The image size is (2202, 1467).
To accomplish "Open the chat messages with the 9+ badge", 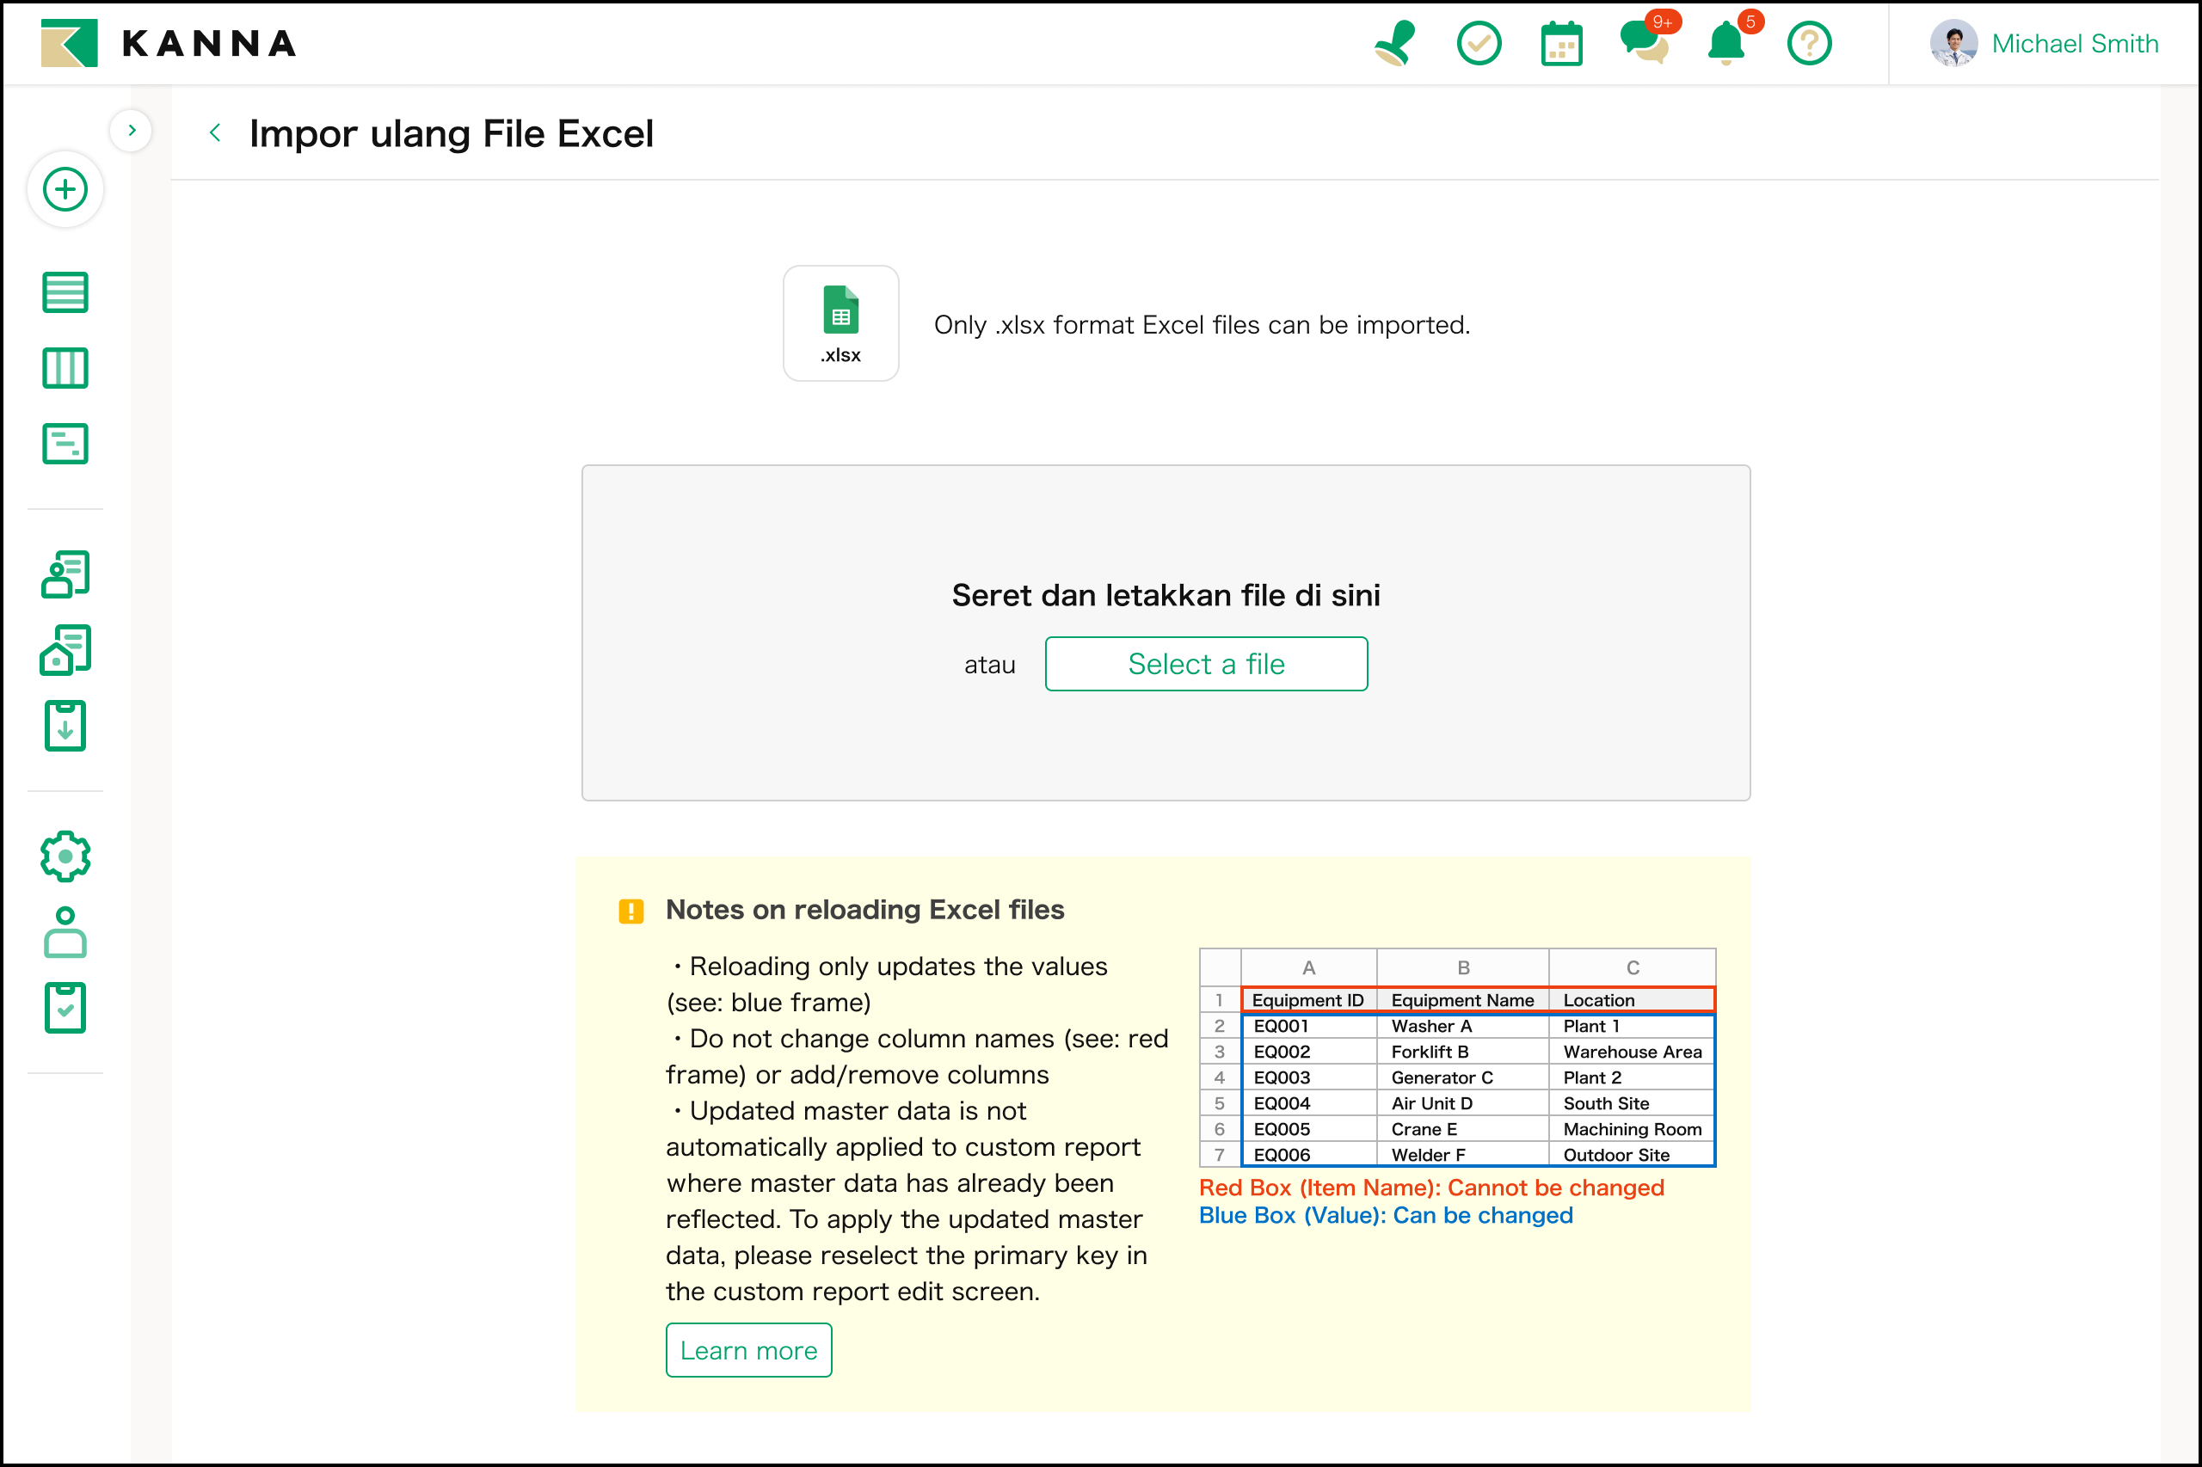I will click(x=1643, y=43).
